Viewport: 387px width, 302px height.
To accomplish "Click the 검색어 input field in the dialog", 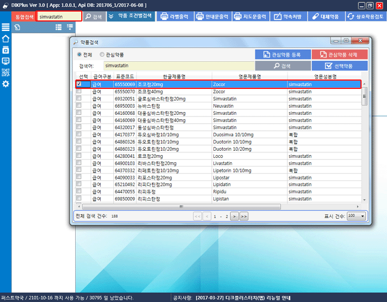I will coord(179,66).
